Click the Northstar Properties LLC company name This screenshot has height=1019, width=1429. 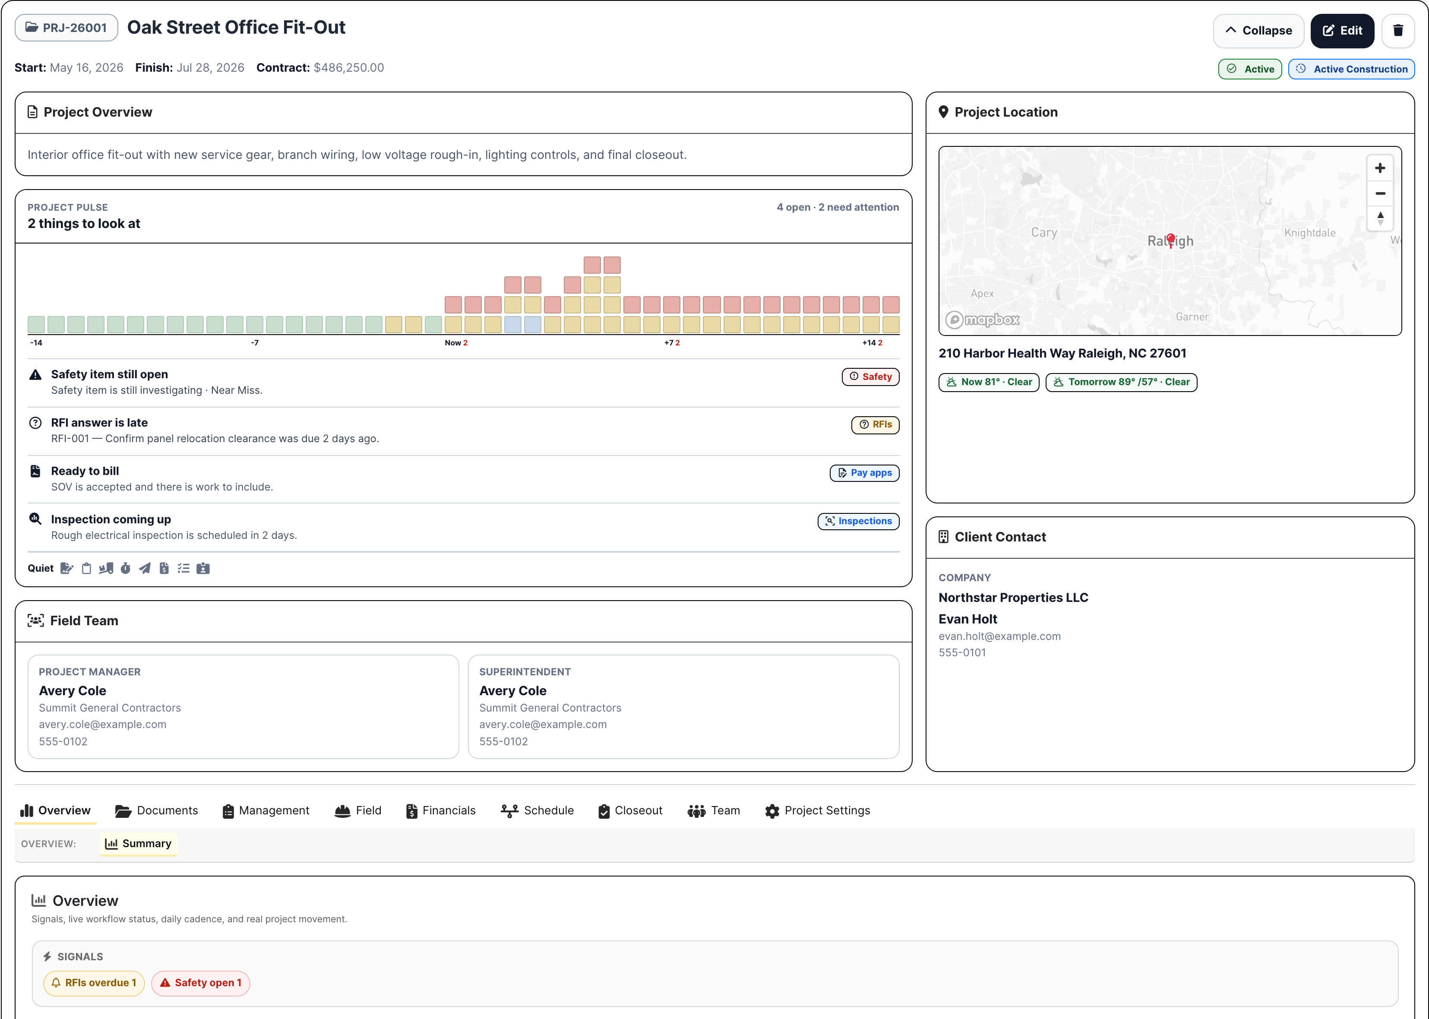pos(1014,598)
